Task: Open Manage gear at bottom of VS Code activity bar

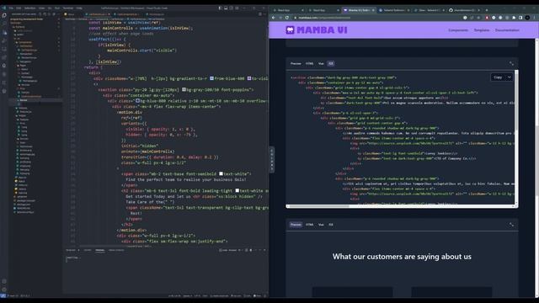Action: point(4,290)
